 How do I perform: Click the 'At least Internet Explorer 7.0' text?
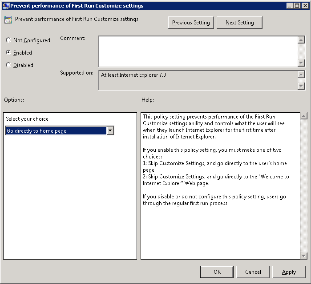133,75
